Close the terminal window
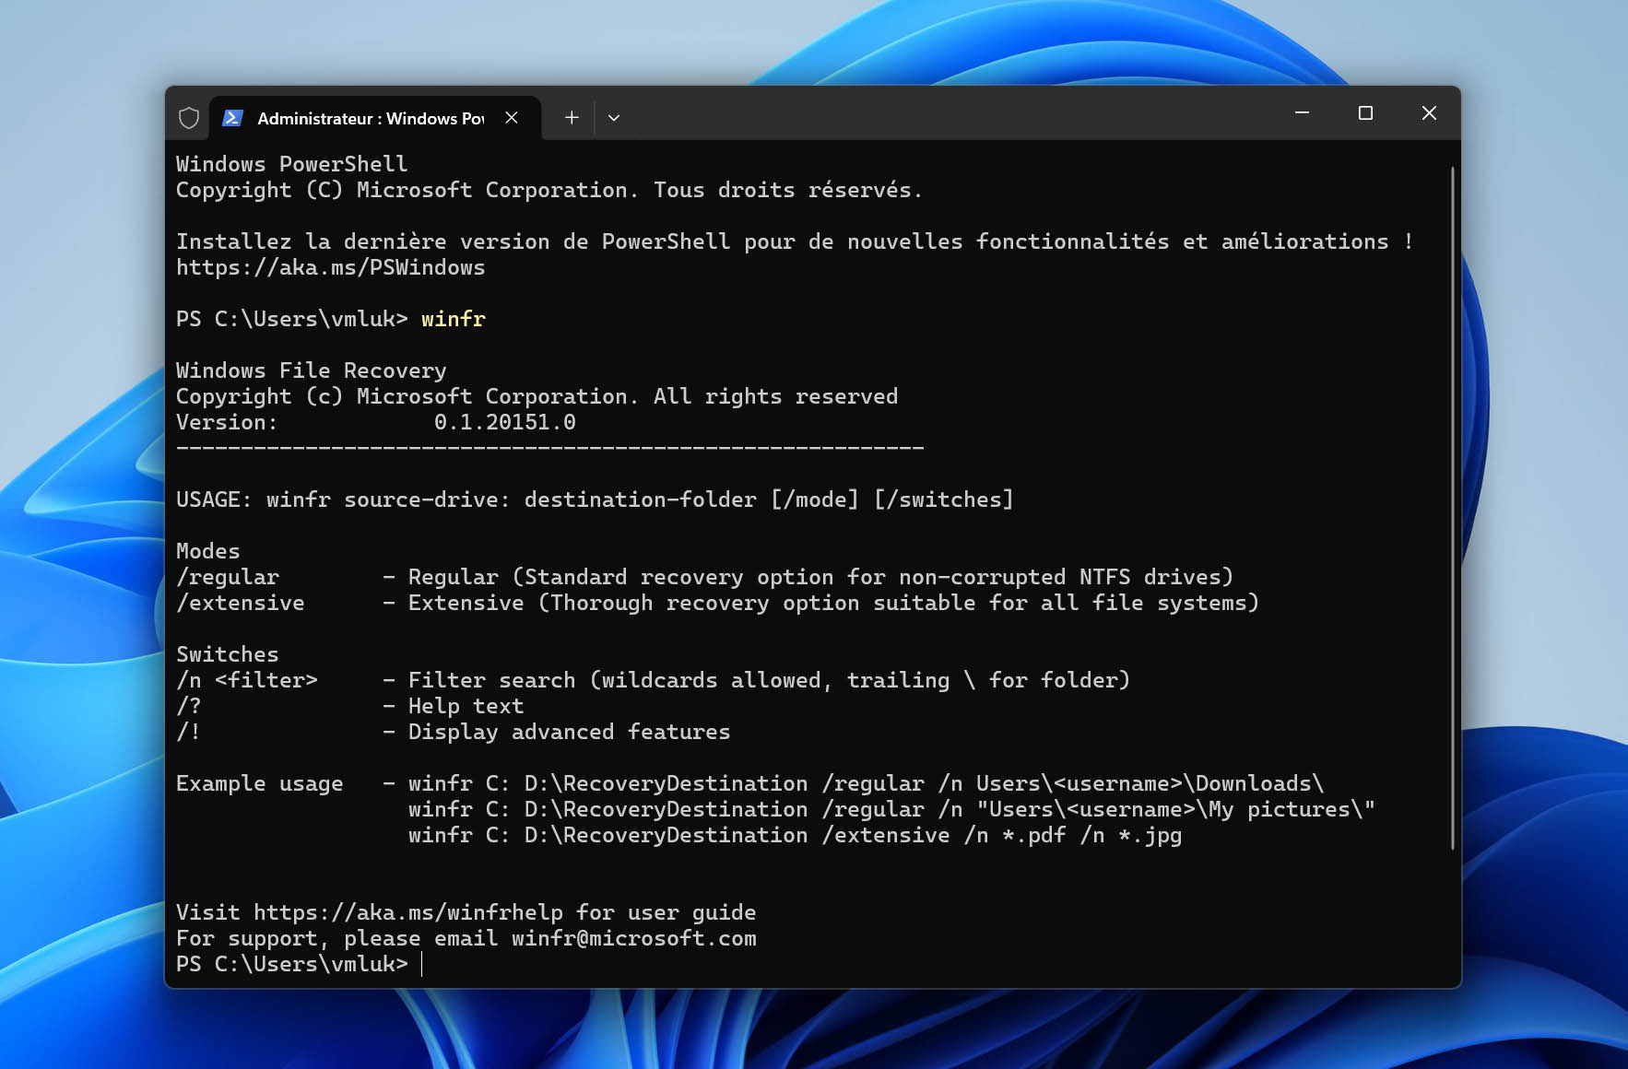 click(1429, 112)
